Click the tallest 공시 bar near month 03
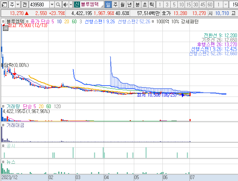The height and width of the screenshot is (181, 238). click(73, 152)
